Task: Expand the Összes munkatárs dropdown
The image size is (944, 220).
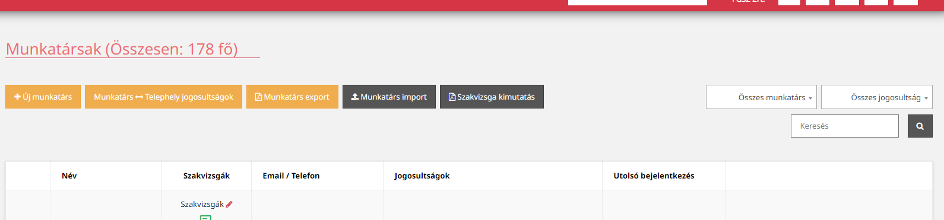Action: coord(761,97)
